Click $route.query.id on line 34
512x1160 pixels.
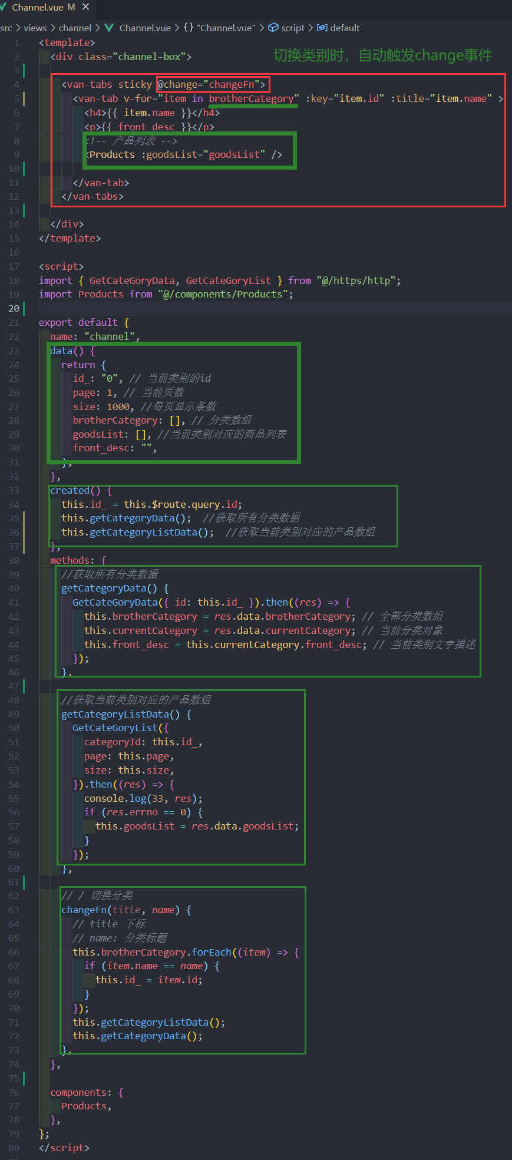point(194,504)
